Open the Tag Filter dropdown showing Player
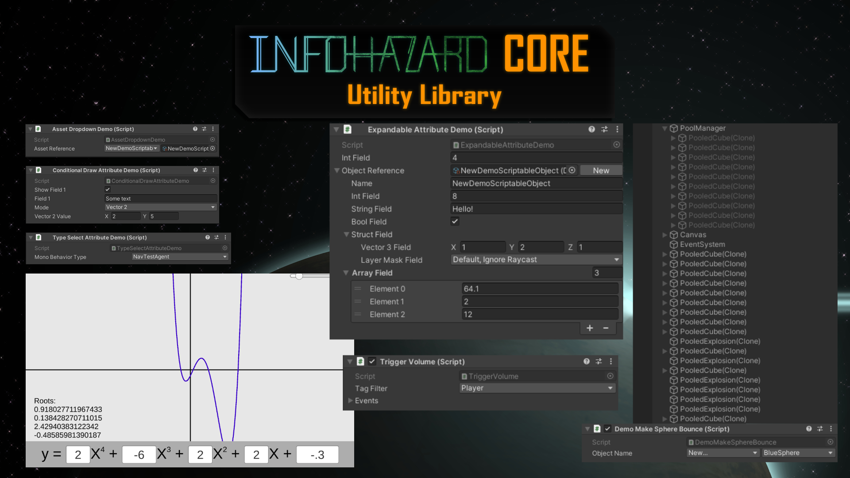Screen dimensions: 850x478 (x=537, y=388)
